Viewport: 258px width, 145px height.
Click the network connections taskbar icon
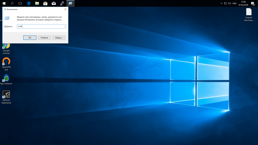click(62, 3)
